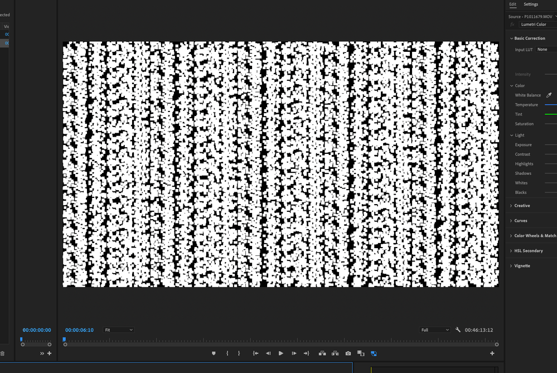Click the duration readout 00:46:13:12
557x373 pixels.
(x=479, y=330)
